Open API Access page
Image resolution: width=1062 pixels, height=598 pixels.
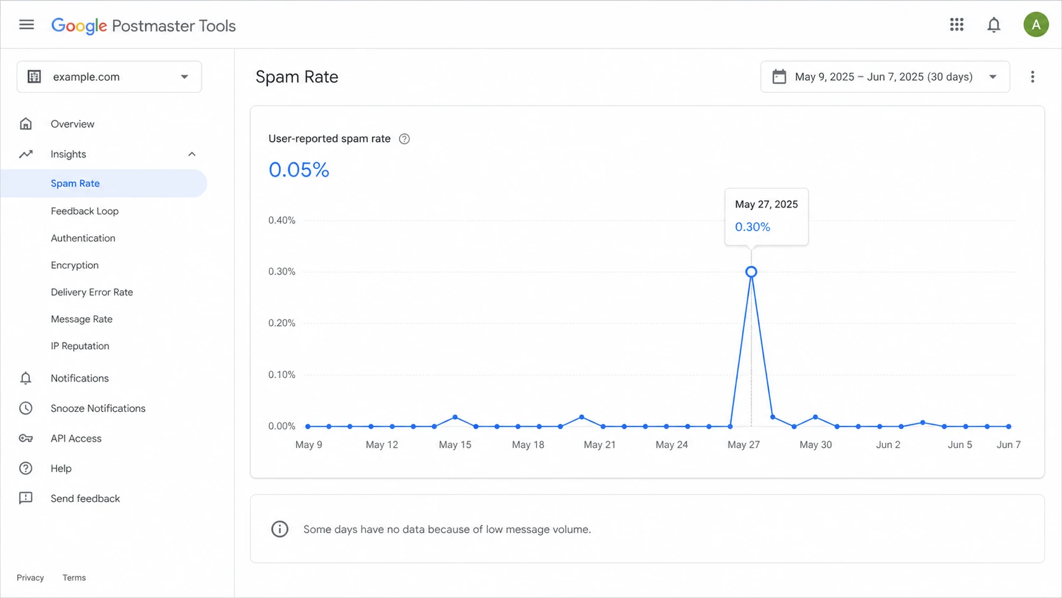76,438
